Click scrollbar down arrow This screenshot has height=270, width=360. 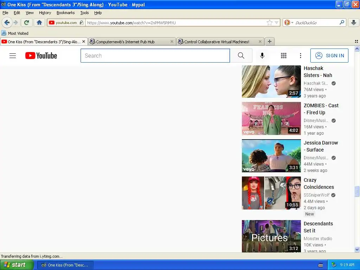(357, 250)
